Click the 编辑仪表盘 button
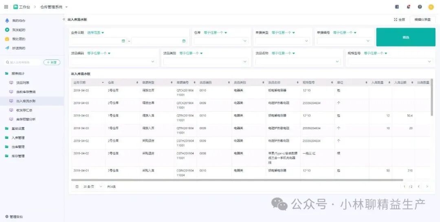Screen dimensions: 440x222 pyautogui.click(x=422, y=20)
